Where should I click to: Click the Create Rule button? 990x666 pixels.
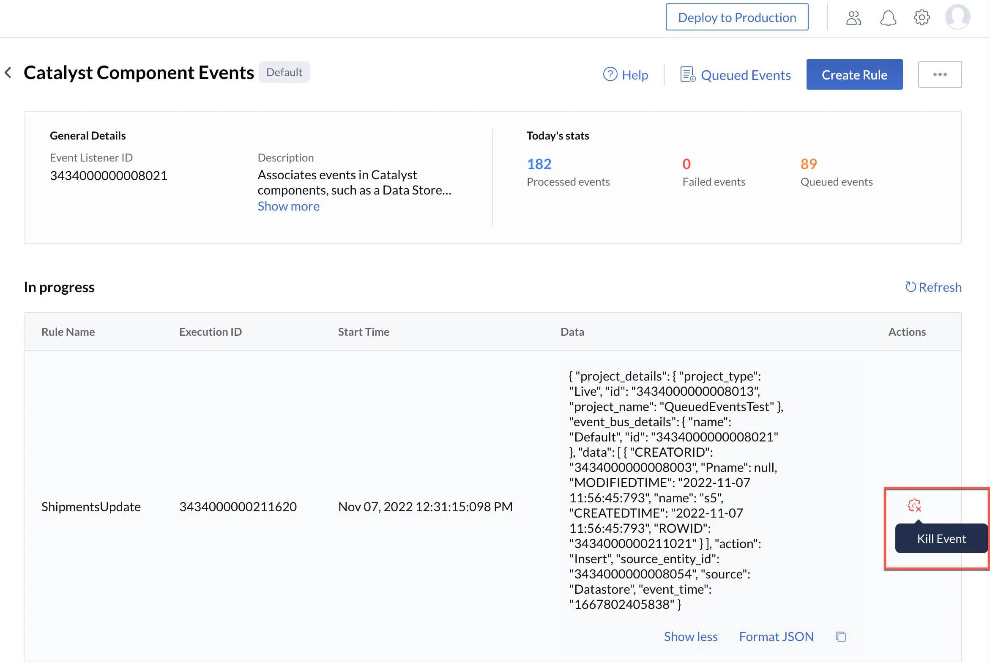[x=854, y=74]
